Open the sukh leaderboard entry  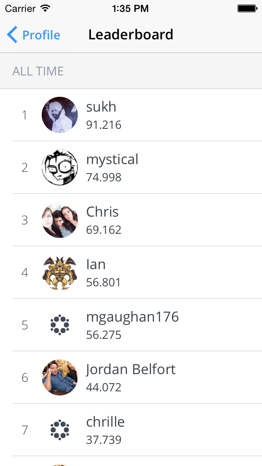coord(131,115)
